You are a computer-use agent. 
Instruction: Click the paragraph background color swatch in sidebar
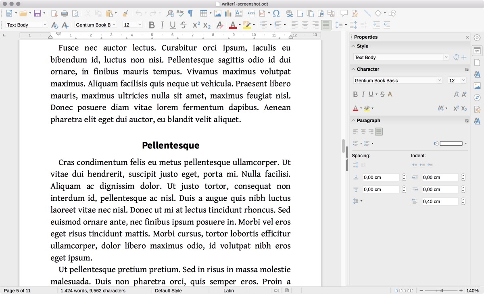(451, 143)
